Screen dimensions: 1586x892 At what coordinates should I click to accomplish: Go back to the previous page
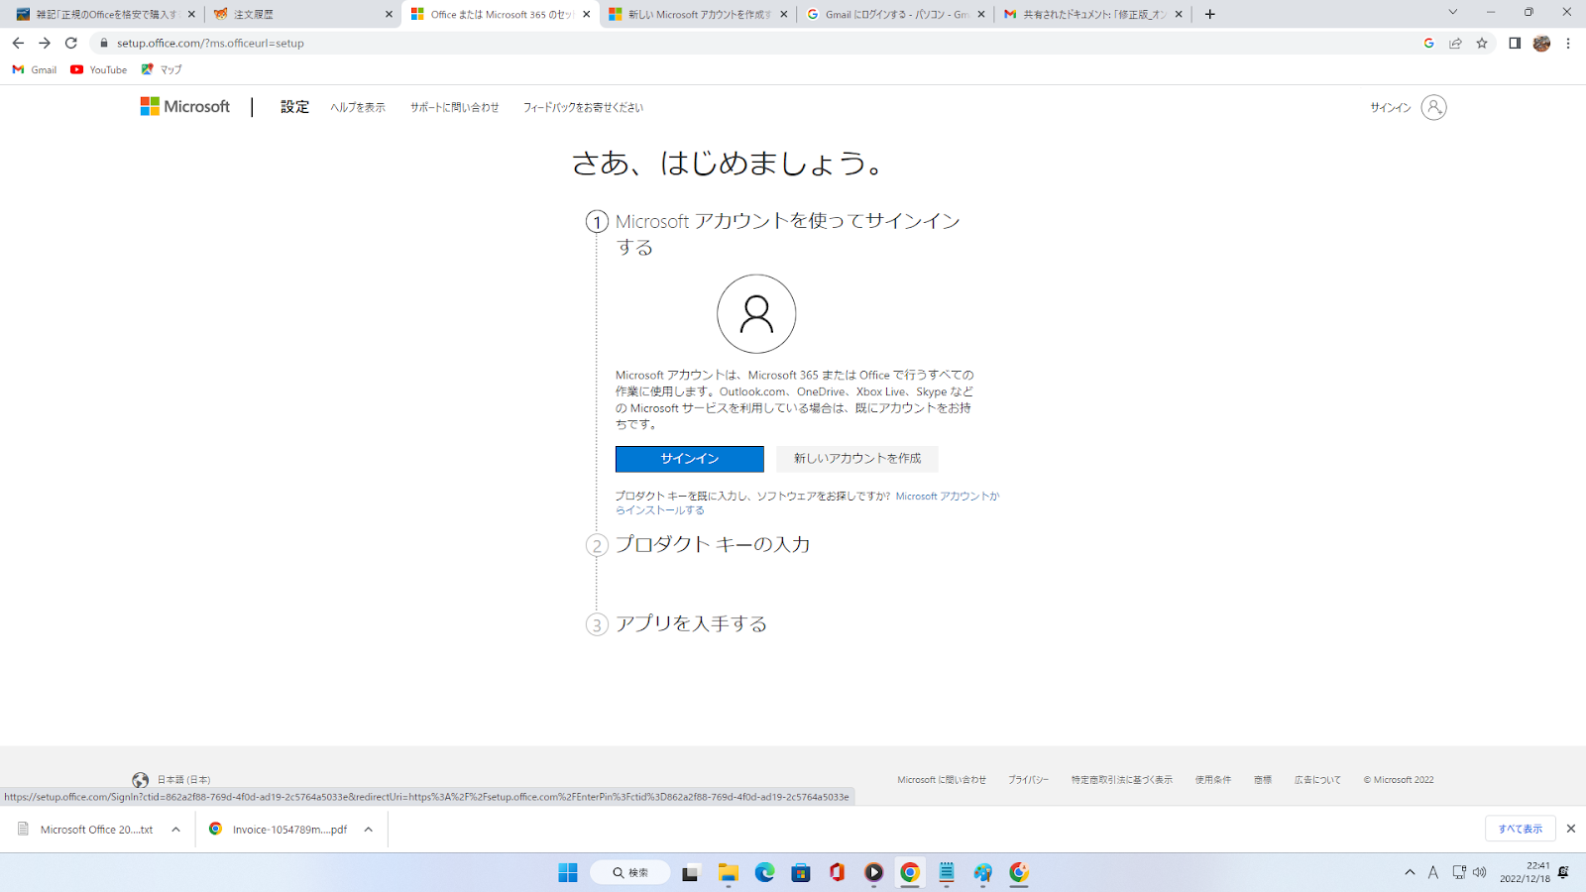point(18,43)
